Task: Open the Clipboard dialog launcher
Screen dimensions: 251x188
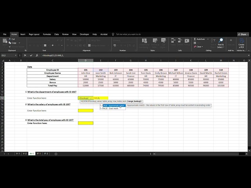Action: tap(25, 51)
